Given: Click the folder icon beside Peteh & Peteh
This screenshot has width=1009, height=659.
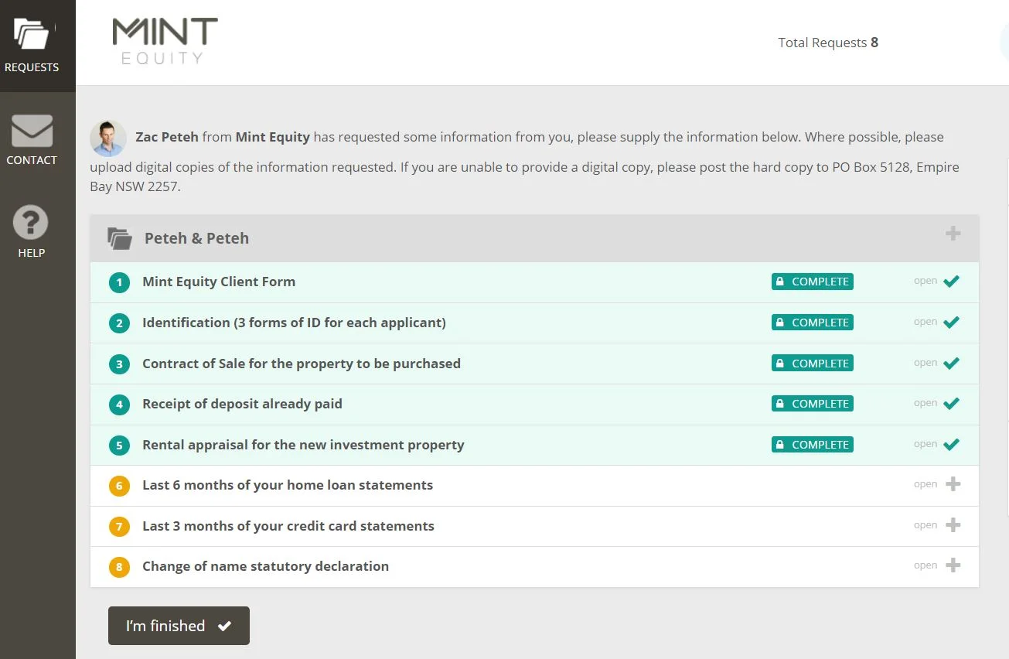Looking at the screenshot, I should [x=119, y=238].
